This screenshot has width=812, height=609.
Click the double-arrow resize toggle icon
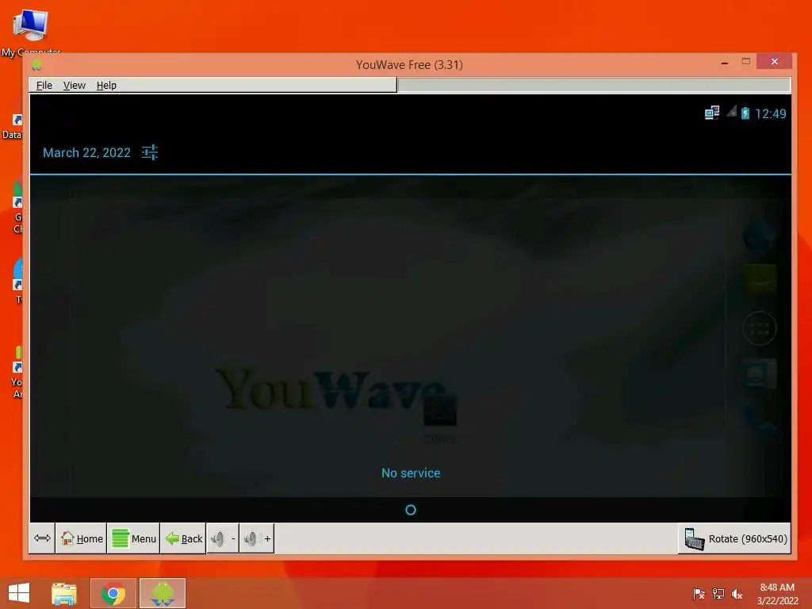pos(42,538)
